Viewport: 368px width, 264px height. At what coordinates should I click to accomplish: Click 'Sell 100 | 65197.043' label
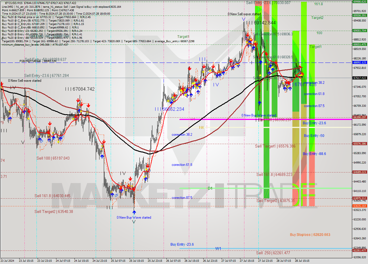pos(53,158)
